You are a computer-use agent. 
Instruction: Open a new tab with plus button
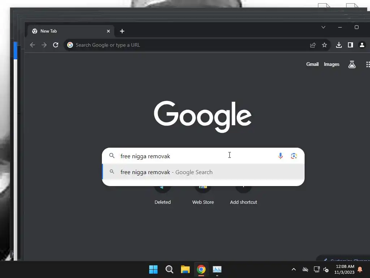pos(122,31)
